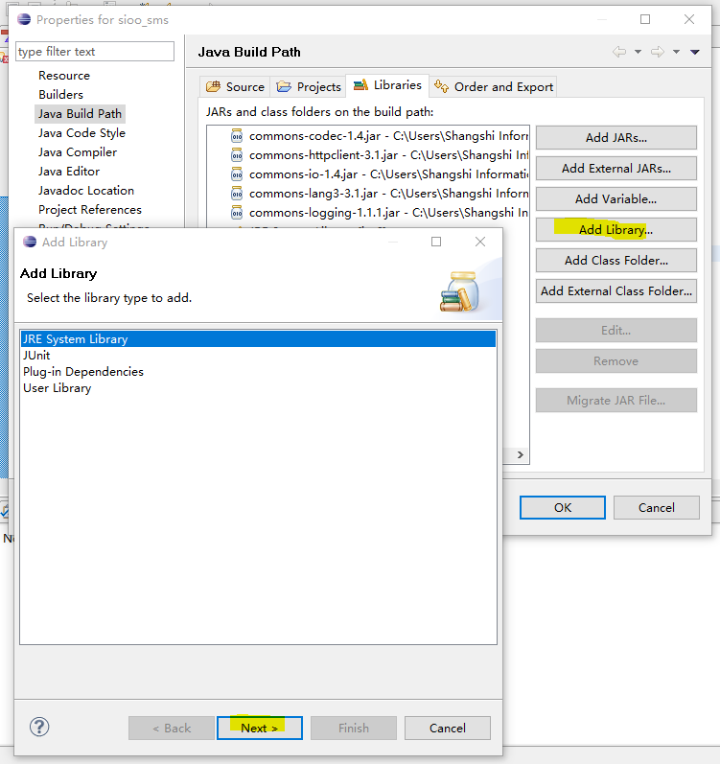Click the disabled Migrate JAR File... button
Viewport: 720px width, 764px height.
click(616, 401)
